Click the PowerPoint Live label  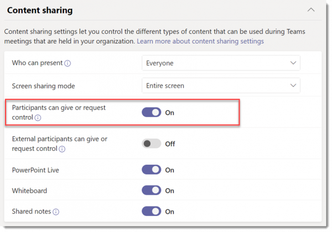tap(35, 170)
